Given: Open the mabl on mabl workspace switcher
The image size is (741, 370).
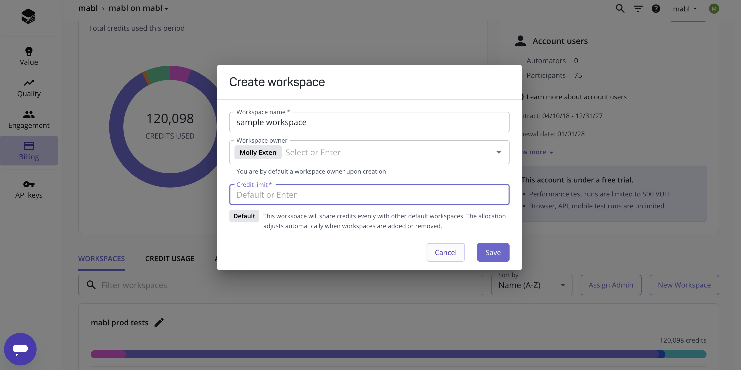Looking at the screenshot, I should [138, 8].
